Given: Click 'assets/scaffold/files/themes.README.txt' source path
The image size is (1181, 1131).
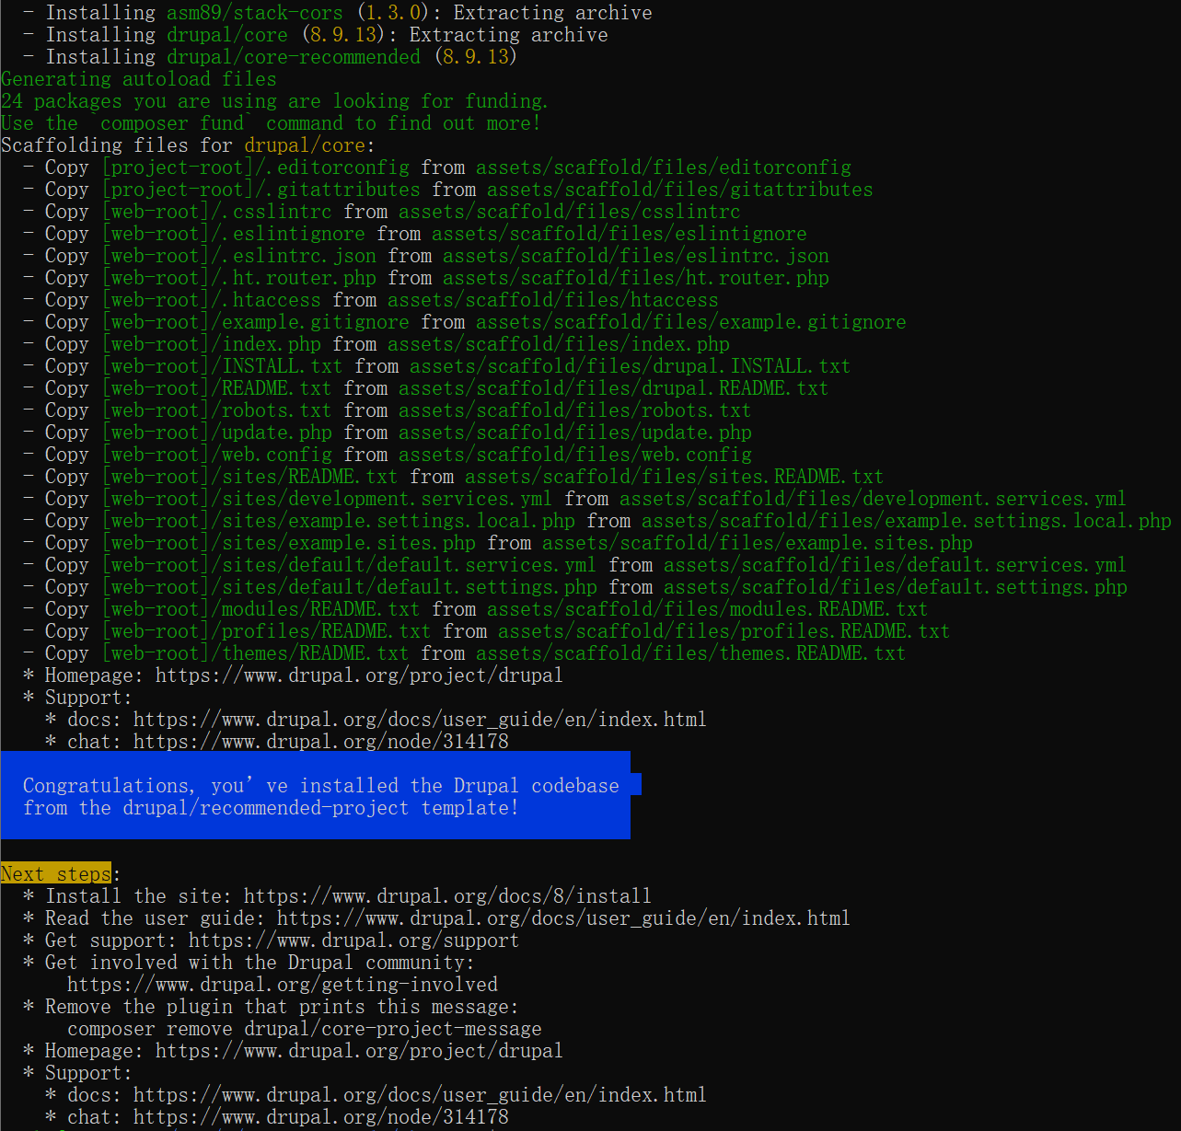Looking at the screenshot, I should tap(691, 653).
